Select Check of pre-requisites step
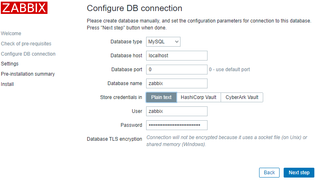Screen dimensions: 316x180 pos(26,44)
